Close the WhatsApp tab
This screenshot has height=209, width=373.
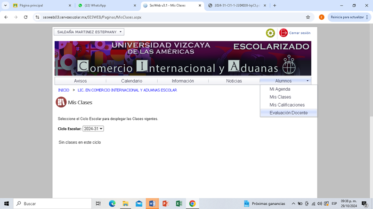135,6
